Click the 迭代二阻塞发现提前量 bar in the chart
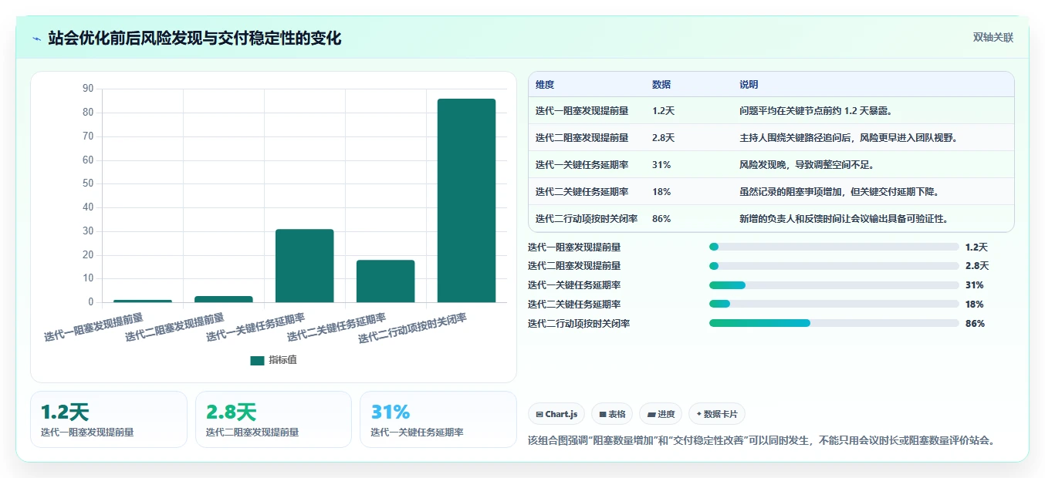This screenshot has width=1045, height=478. tap(223, 299)
